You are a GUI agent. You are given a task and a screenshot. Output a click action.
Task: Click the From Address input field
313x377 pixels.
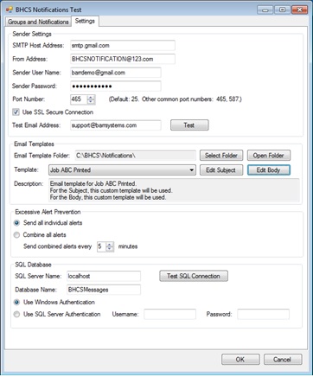pos(123,59)
